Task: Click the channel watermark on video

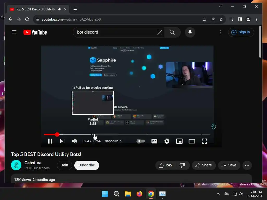Action: [214, 126]
